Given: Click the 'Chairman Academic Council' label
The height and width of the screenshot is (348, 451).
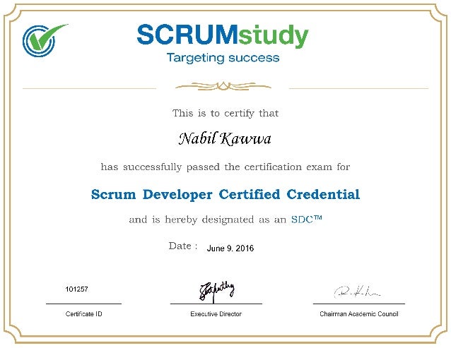Looking at the screenshot, I should tap(359, 314).
